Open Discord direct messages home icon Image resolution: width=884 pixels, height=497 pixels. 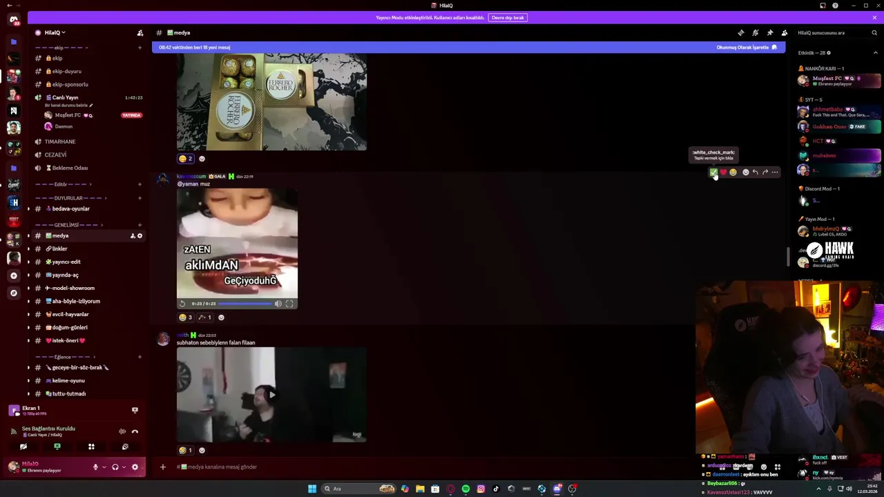pos(13,20)
